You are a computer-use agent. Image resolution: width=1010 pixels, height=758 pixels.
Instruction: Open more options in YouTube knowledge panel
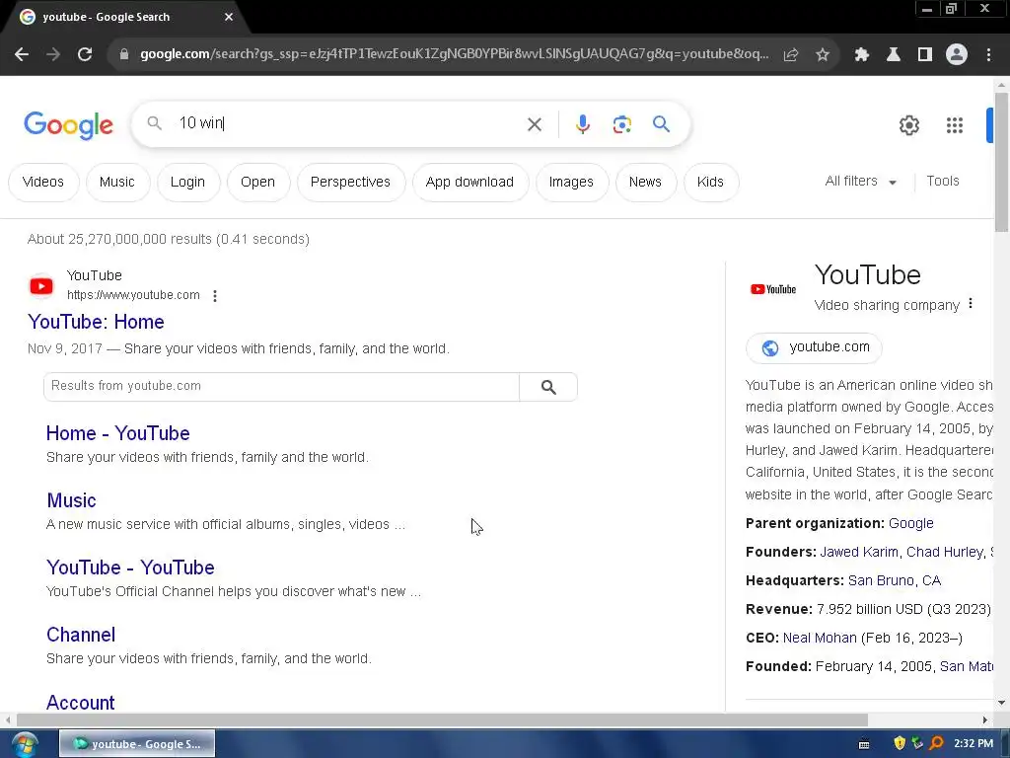tap(971, 303)
